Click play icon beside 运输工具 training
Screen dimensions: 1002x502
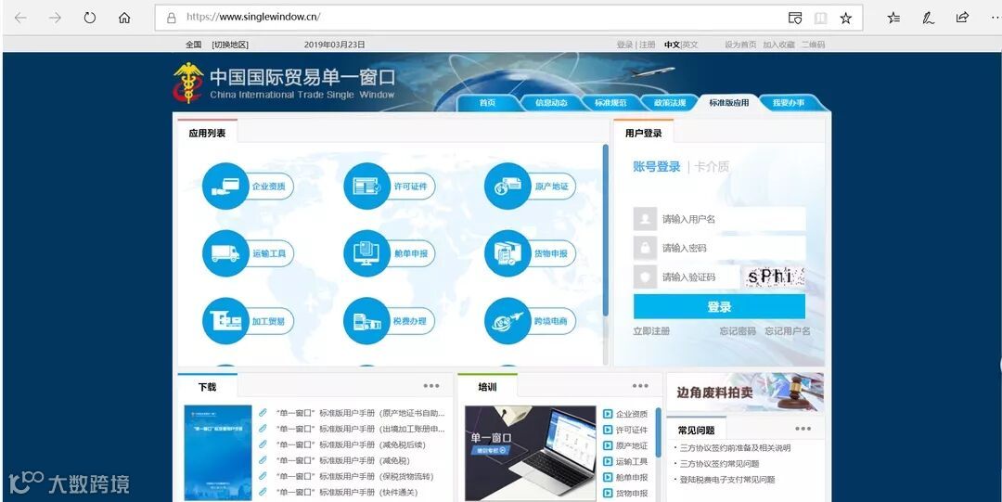click(608, 462)
